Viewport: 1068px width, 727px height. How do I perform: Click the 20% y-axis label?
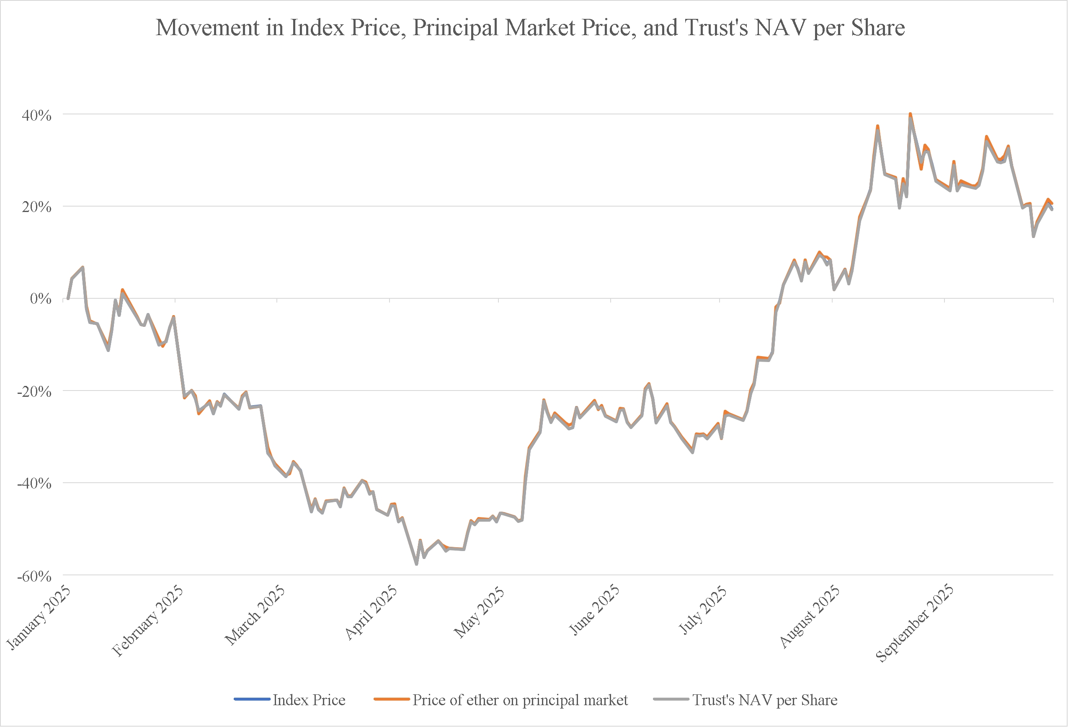pyautogui.click(x=36, y=207)
